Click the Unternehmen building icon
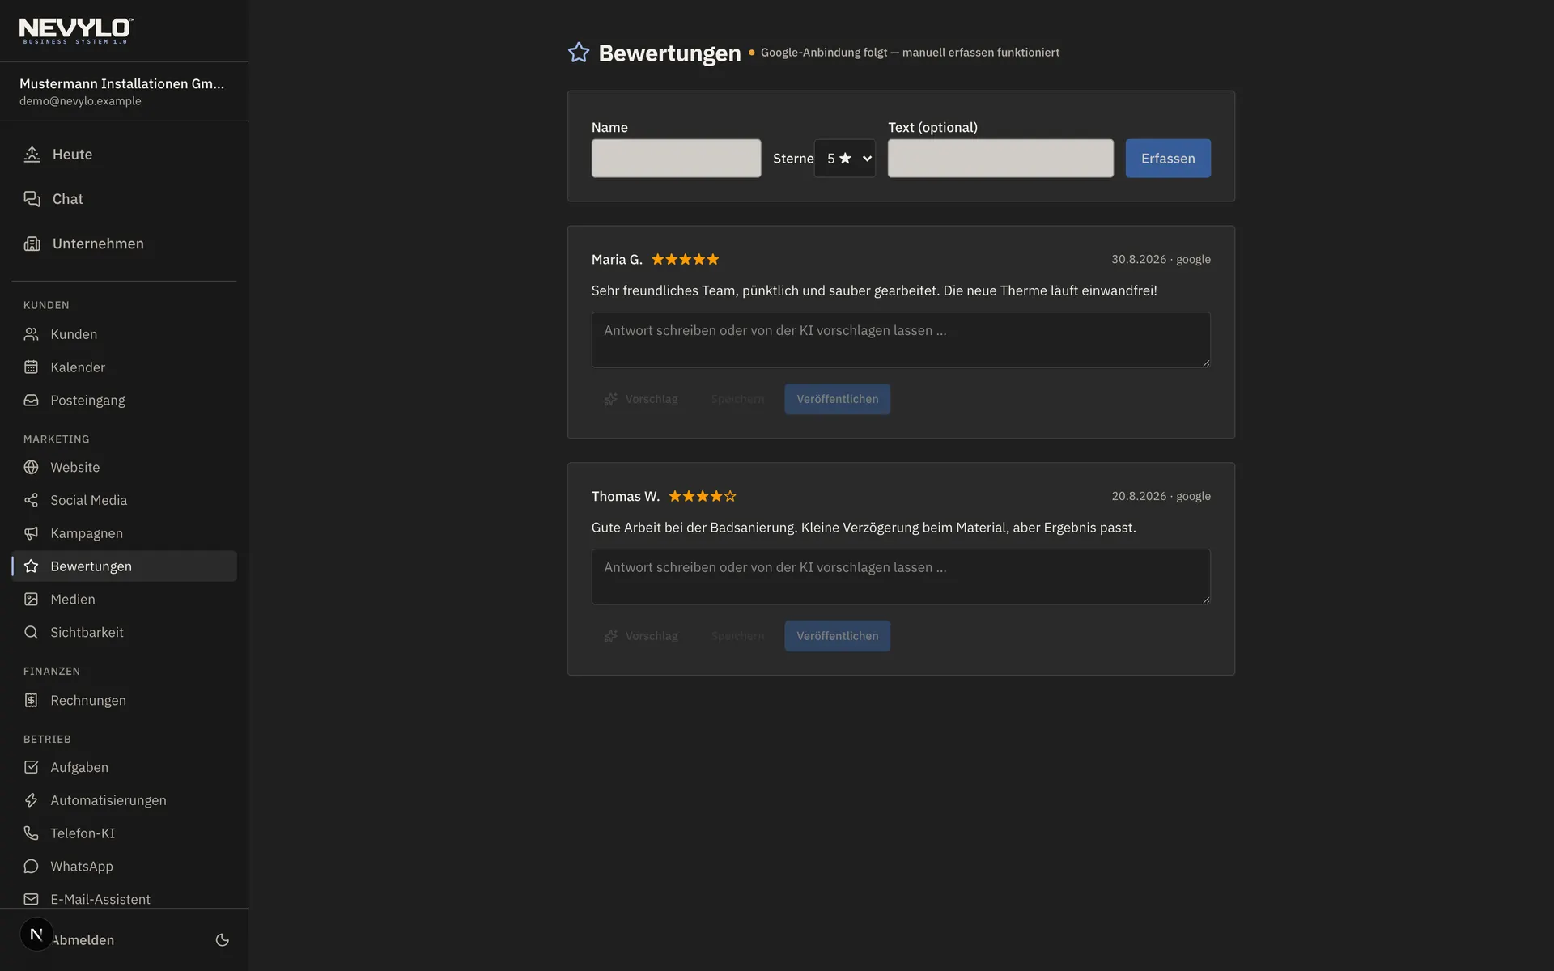 32,244
